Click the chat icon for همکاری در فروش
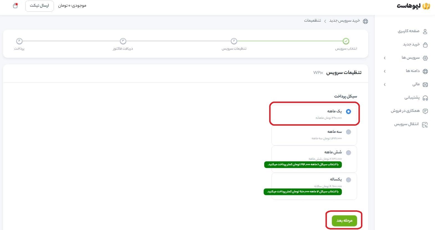Screen dimensions: 435x230 pos(425,111)
